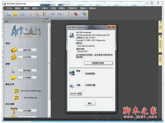Click the red Help book toolbar icon

click(x=76, y=14)
